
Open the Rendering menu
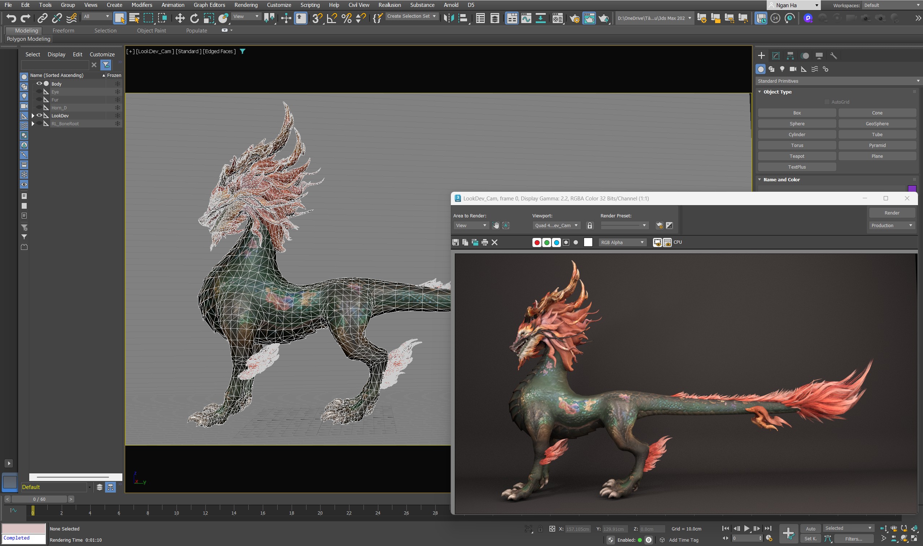tap(246, 5)
